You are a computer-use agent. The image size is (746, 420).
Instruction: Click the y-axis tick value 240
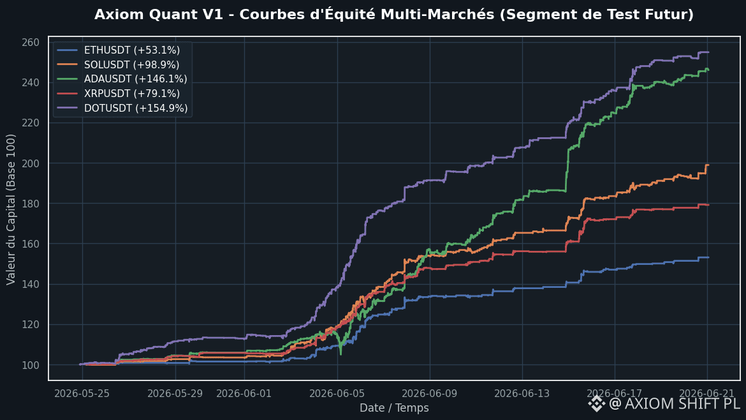(x=31, y=83)
